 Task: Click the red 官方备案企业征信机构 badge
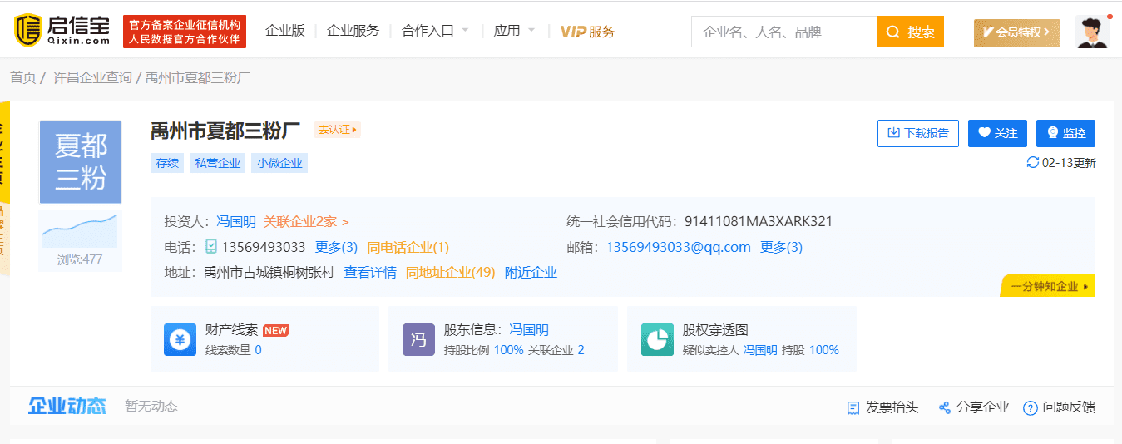(183, 32)
